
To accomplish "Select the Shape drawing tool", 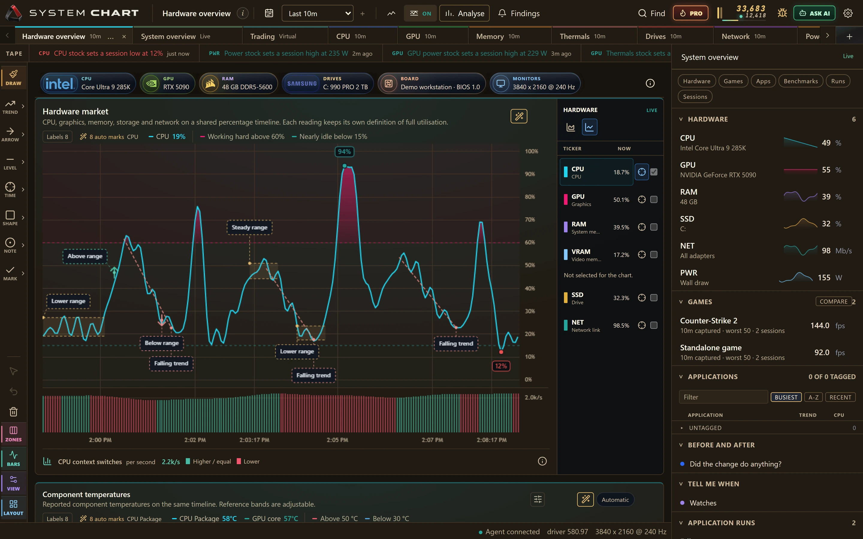I will click(x=10, y=217).
